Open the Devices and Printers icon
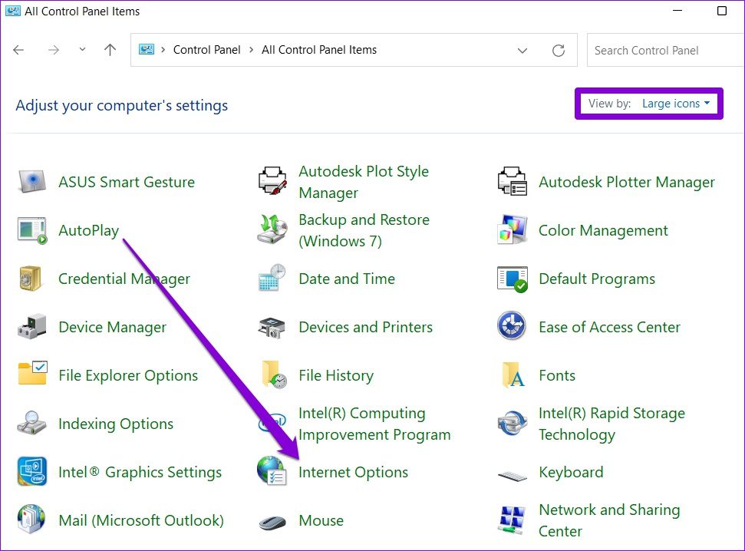The width and height of the screenshot is (745, 551). pyautogui.click(x=272, y=327)
